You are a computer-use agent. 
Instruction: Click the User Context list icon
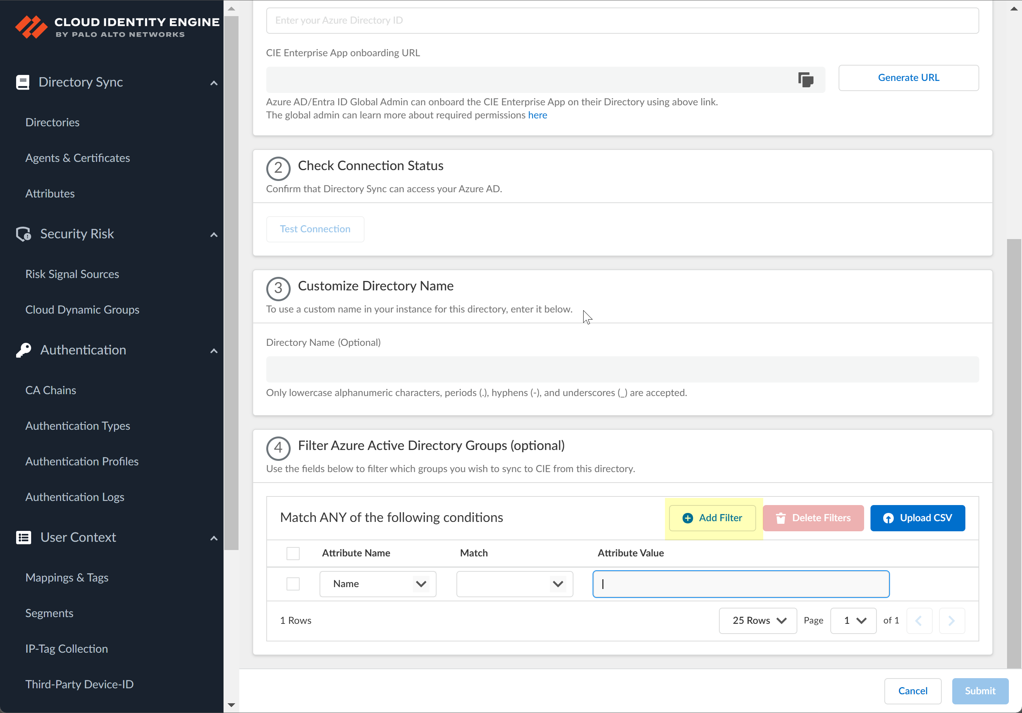[x=23, y=537]
